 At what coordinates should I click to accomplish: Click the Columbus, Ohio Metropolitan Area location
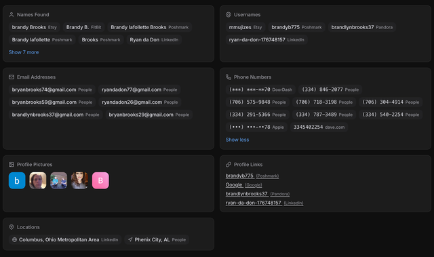65,240
